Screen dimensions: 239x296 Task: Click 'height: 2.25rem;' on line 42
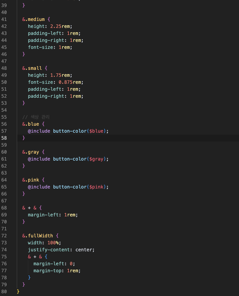[50, 26]
